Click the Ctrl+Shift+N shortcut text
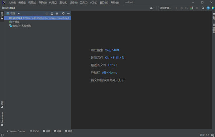Viewport: 215px width, 137px height. coord(115,58)
